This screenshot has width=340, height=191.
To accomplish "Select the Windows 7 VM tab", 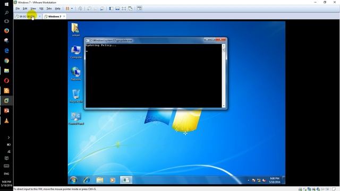I will click(x=54, y=16).
